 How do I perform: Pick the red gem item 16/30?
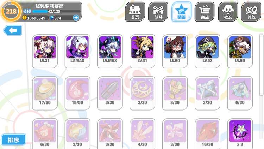(207, 134)
